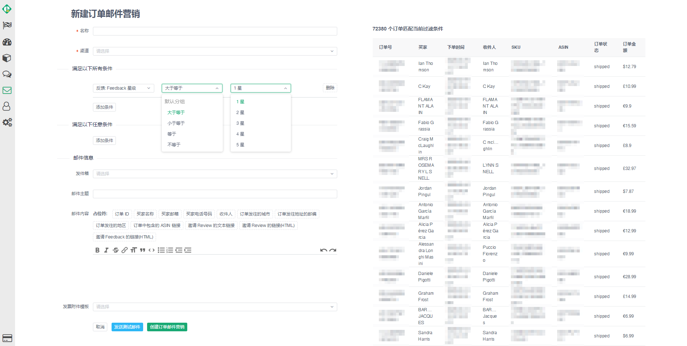The image size is (687, 346).
Task: Insert the 邀请 Review 的链接(HTML) placeholder
Action: [268, 226]
